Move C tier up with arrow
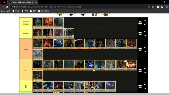 coord(145,84)
